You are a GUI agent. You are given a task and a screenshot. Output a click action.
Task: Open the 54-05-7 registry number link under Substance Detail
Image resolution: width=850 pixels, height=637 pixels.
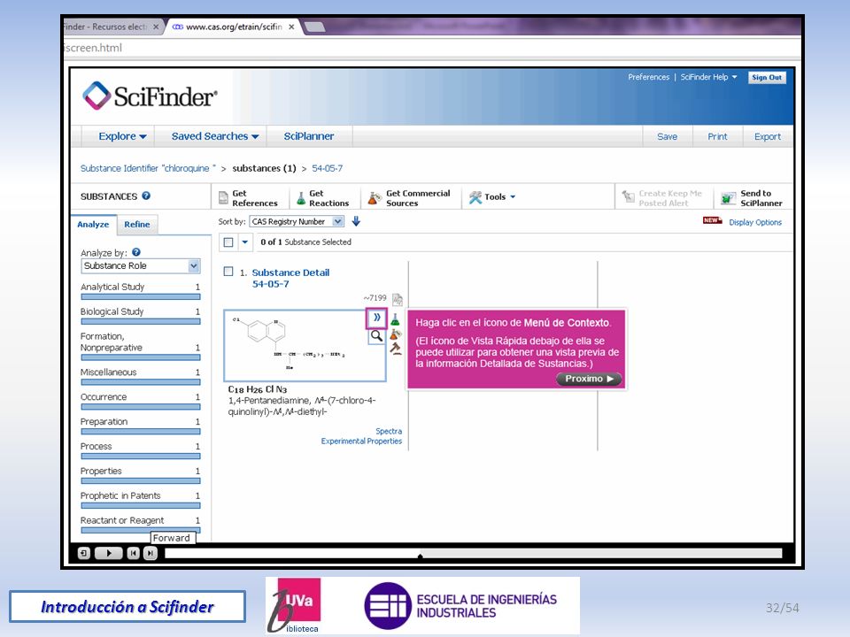click(x=271, y=284)
